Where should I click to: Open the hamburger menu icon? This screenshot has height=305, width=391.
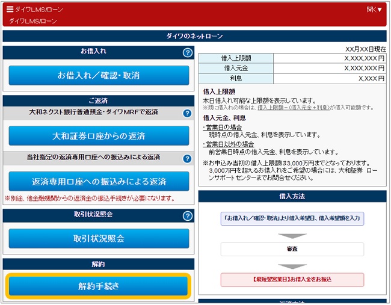(10, 9)
